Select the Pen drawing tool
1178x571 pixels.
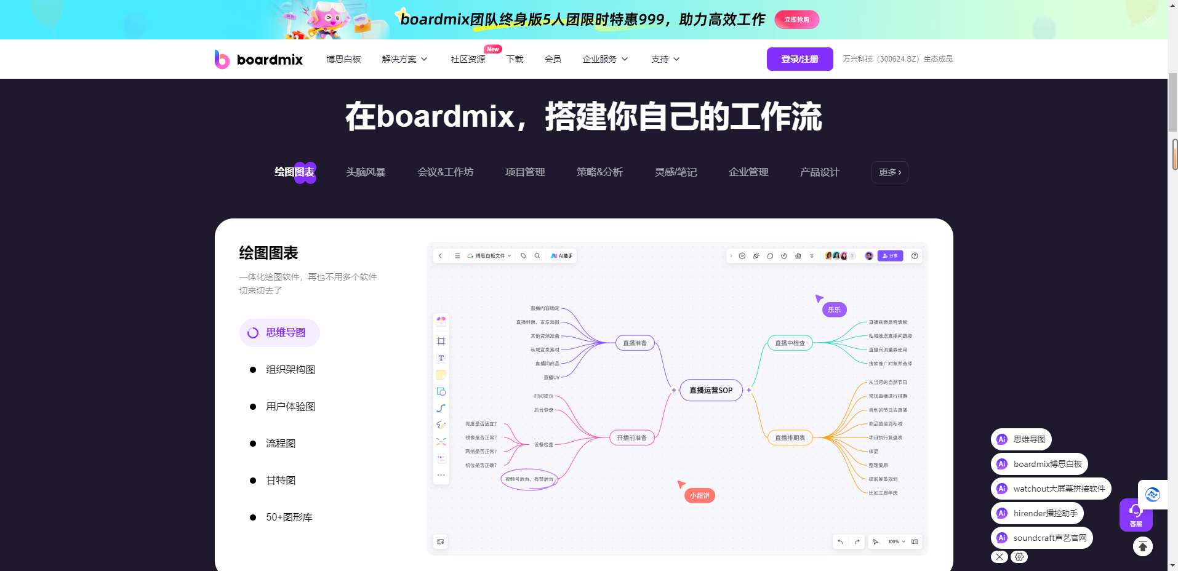(x=441, y=425)
